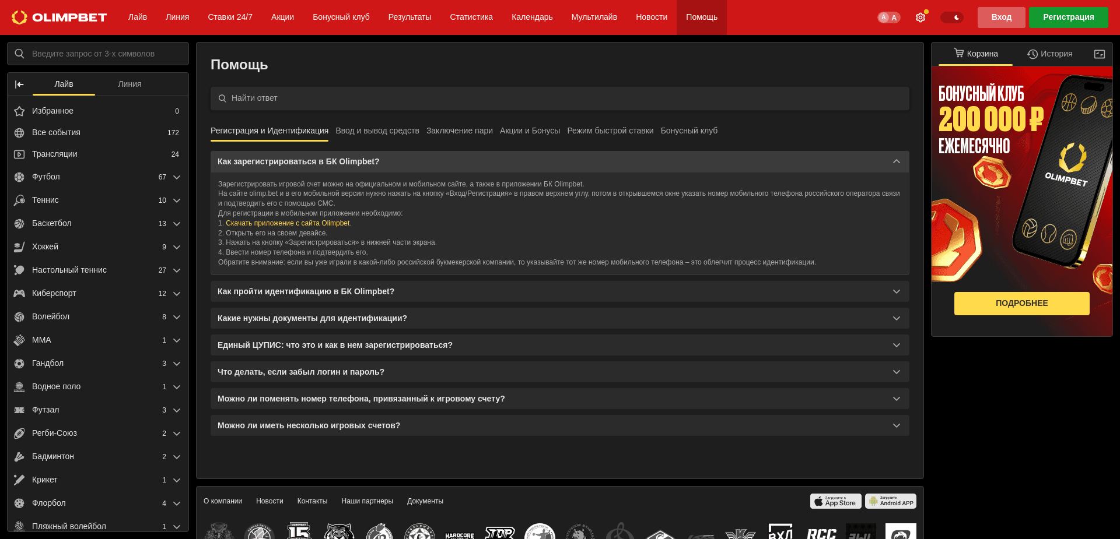Collapse the sports sidebar arrow icon
The width and height of the screenshot is (1120, 539).
pyautogui.click(x=19, y=84)
